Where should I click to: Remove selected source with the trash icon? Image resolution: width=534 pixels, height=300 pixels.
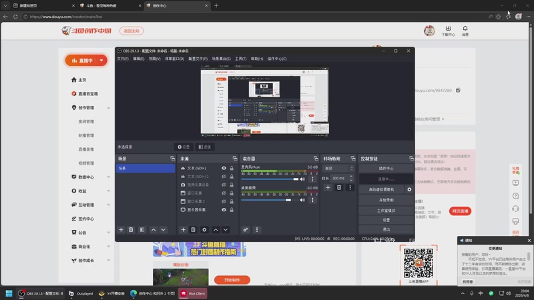(x=193, y=230)
